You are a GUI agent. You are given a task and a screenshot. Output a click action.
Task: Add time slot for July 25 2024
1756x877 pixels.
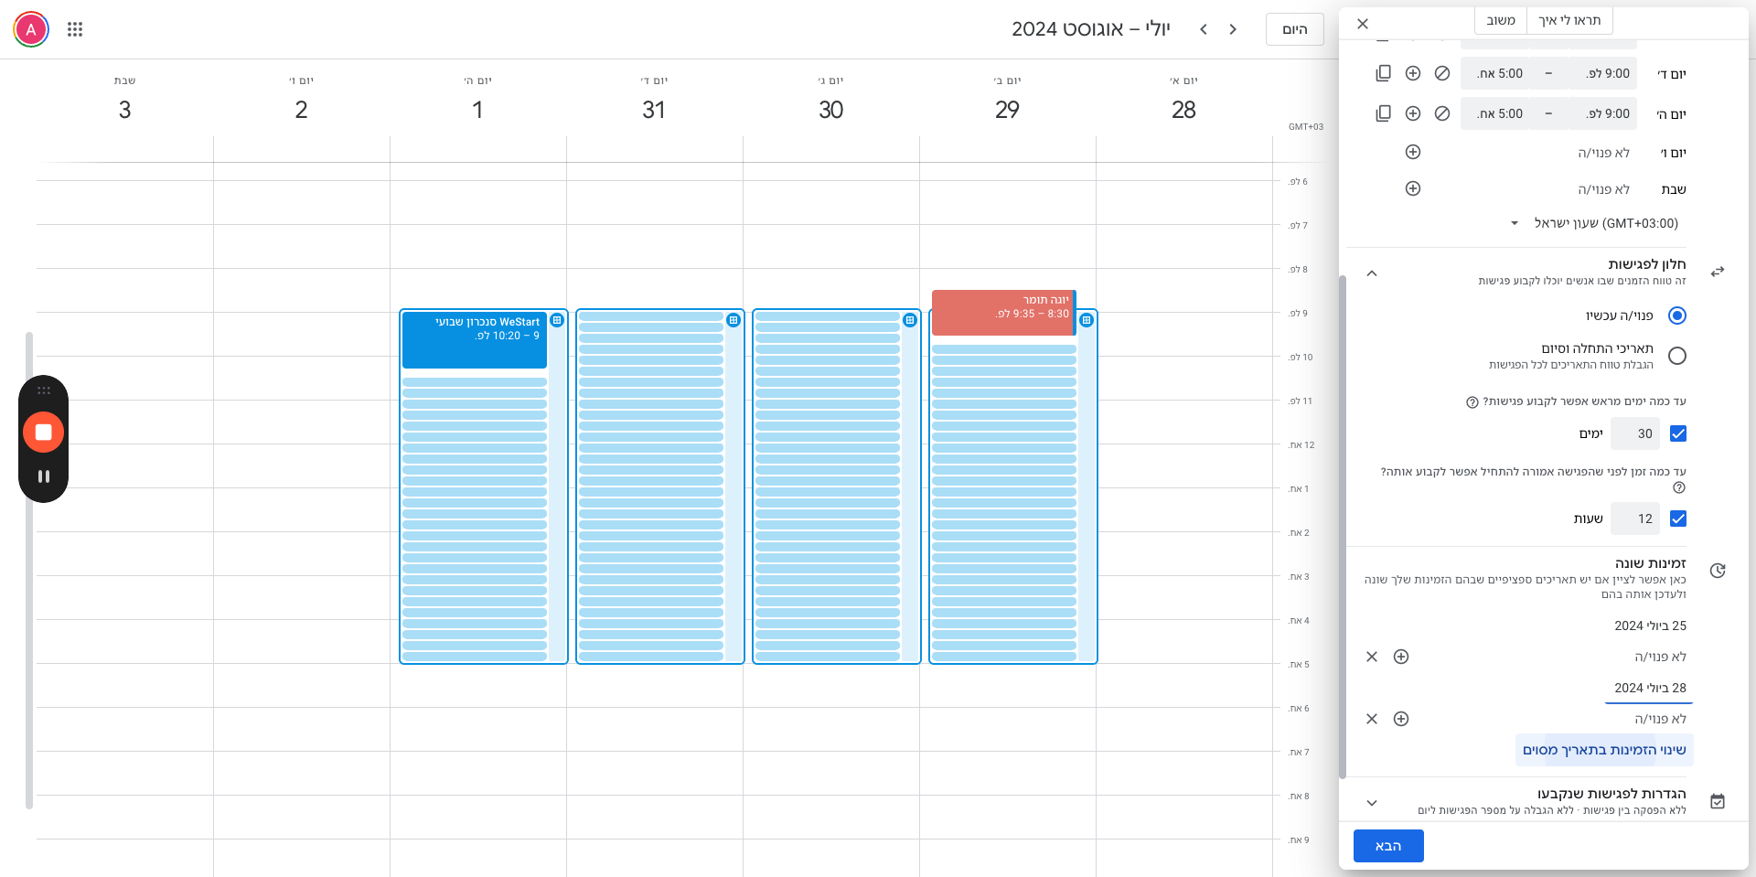click(x=1401, y=657)
